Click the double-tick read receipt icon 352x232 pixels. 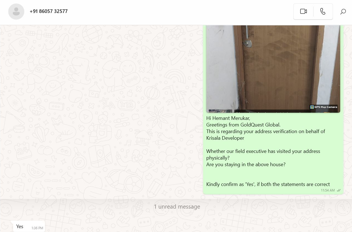tap(339, 190)
